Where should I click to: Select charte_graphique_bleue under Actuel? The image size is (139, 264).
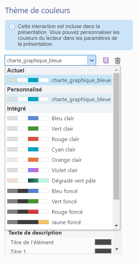pos(59,80)
